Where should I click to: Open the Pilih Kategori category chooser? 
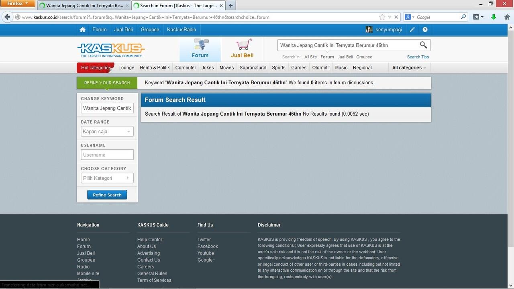[x=107, y=178]
